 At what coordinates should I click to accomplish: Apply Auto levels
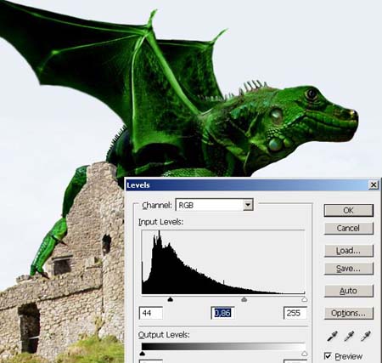coord(349,291)
